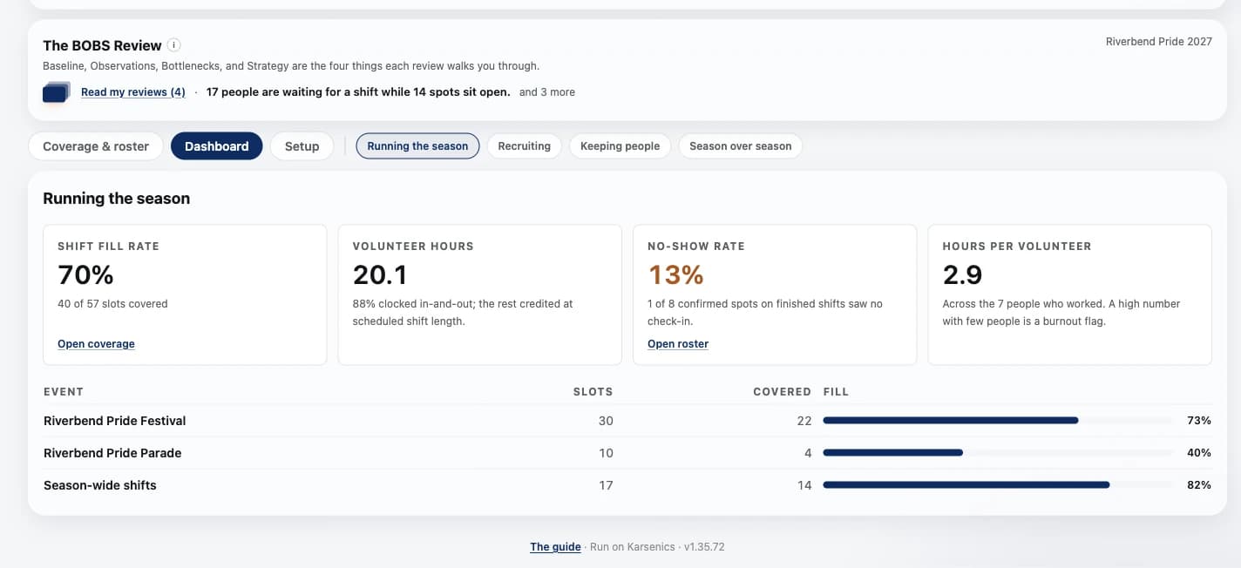Viewport: 1241px width, 568px height.
Task: Click the Shift Fill Rate 70% value
Action: point(85,275)
